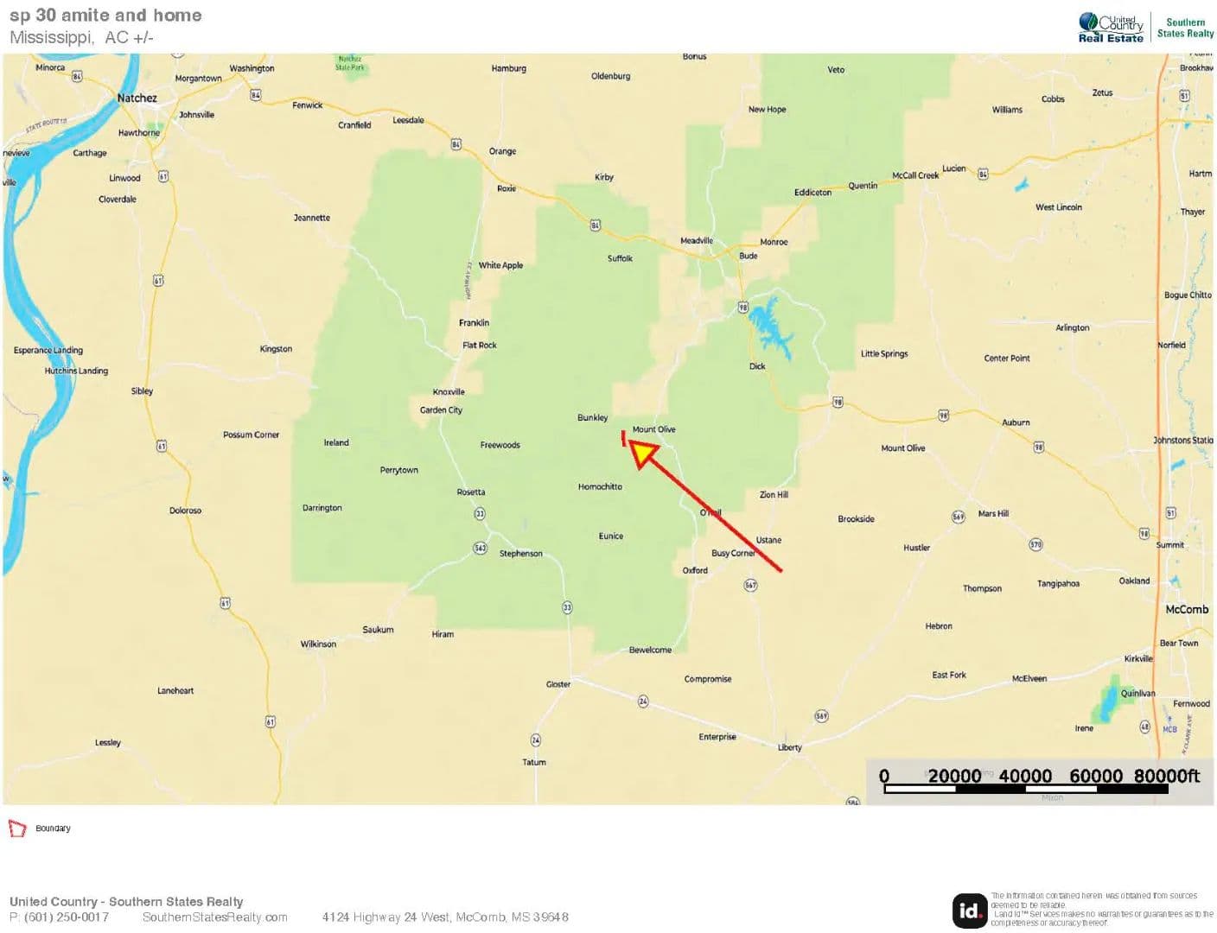Click the Highway 567 shield near Oxford
The width and height of the screenshot is (1217, 933).
click(x=750, y=586)
